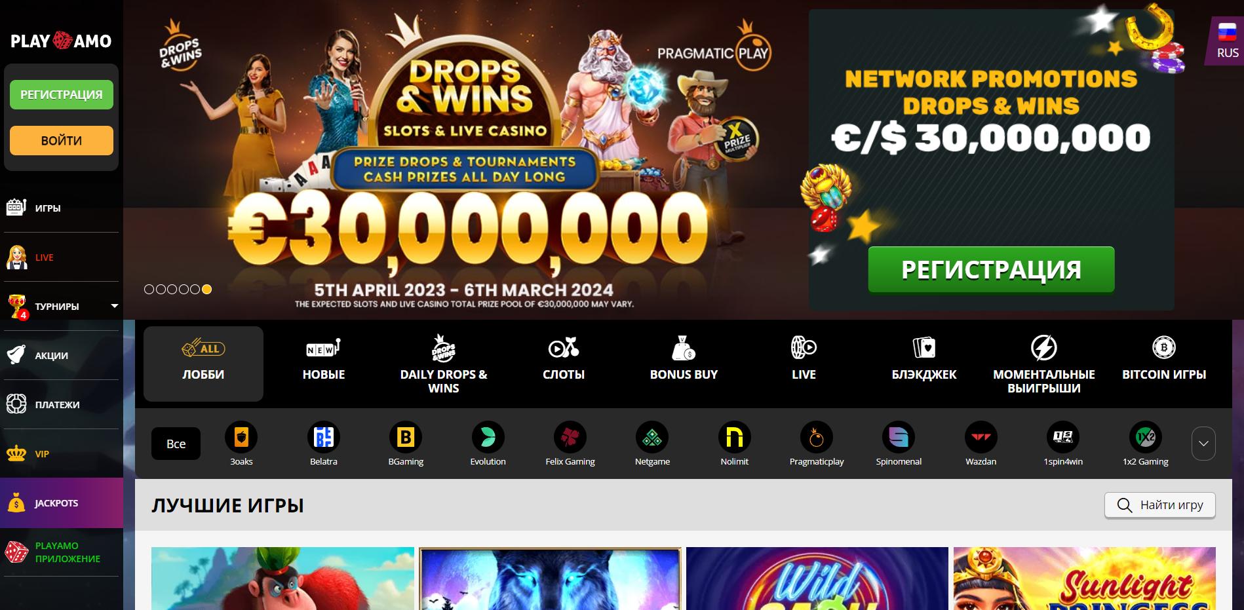Pick the Nolimit provider icon
This screenshot has height=610, width=1244.
point(735,437)
